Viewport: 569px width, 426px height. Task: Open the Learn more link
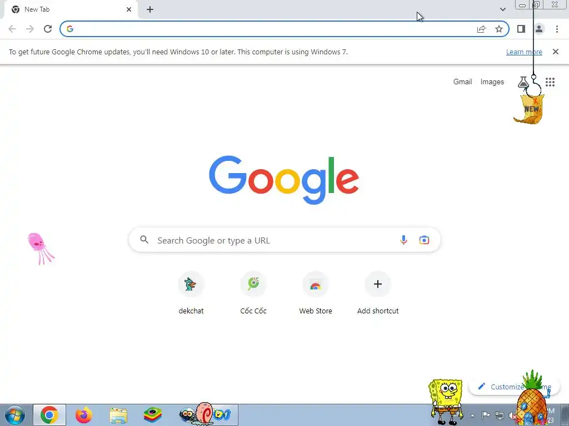(524, 52)
